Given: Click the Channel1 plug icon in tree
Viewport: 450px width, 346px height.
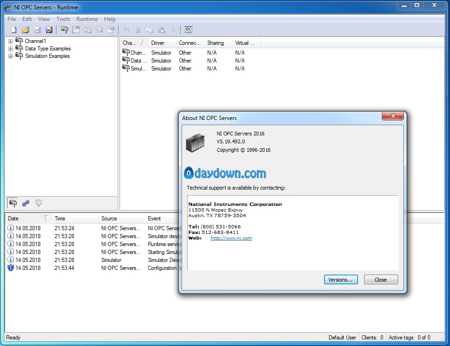Looking at the screenshot, I should coord(19,41).
